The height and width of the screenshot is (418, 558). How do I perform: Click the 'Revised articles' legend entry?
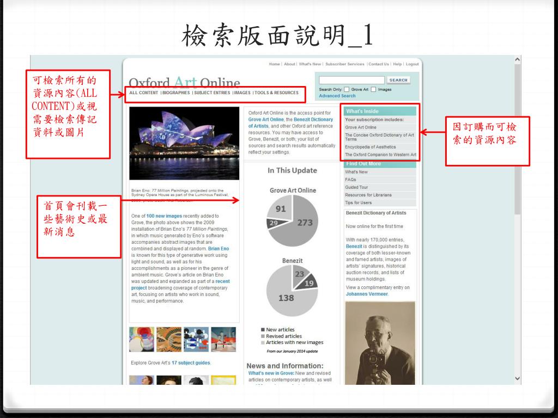(x=281, y=336)
